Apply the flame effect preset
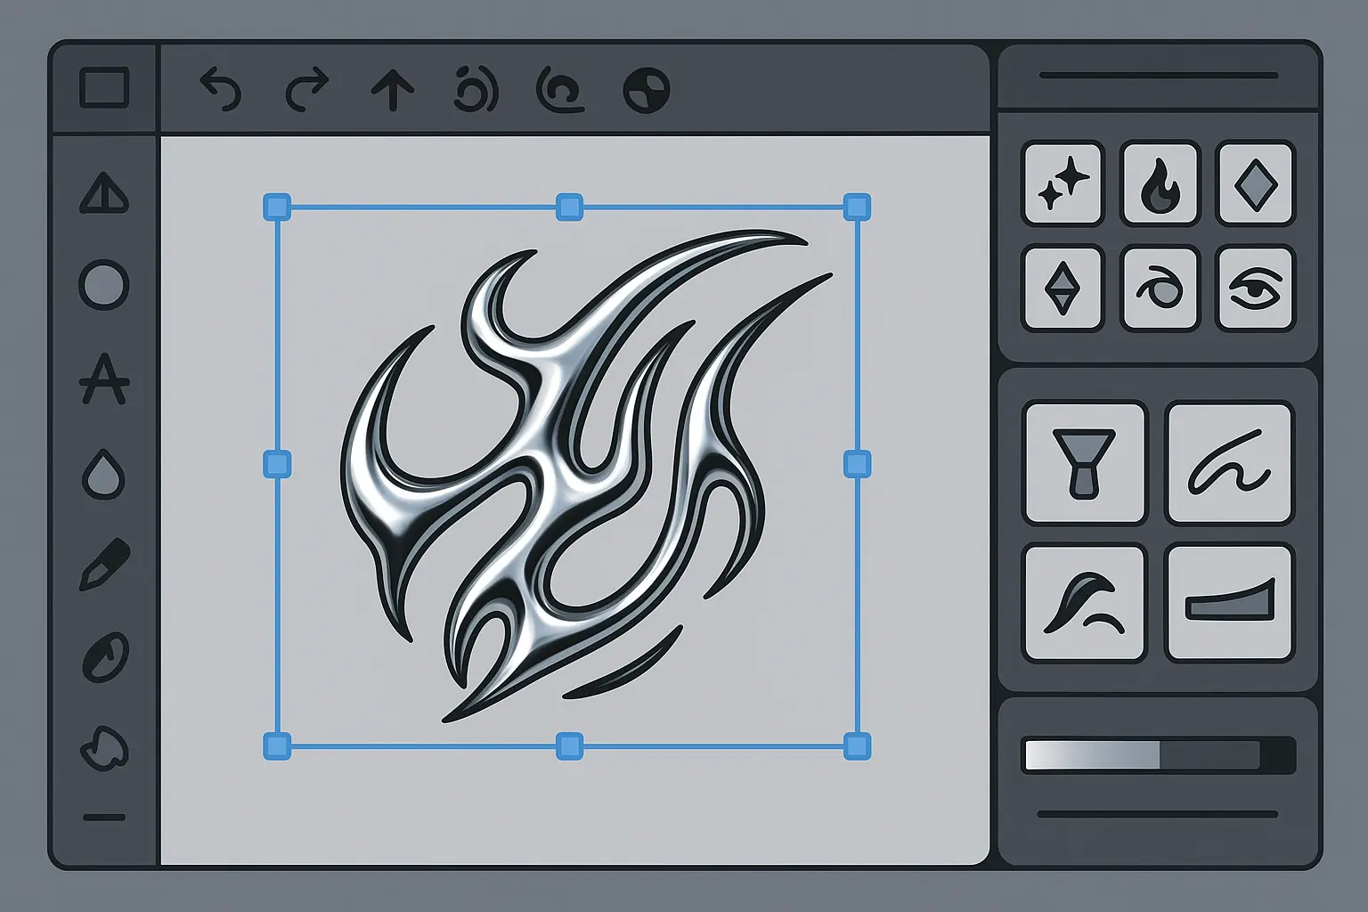Image resolution: width=1368 pixels, height=912 pixels. tap(1160, 183)
